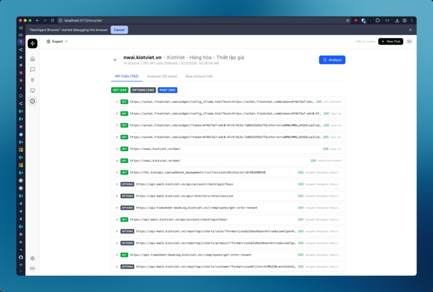Click the 'click: #fullname' label

(332, 102)
